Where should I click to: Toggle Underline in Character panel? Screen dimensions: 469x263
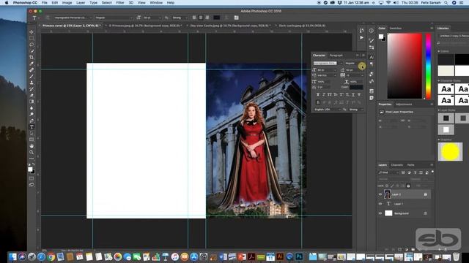353,94
